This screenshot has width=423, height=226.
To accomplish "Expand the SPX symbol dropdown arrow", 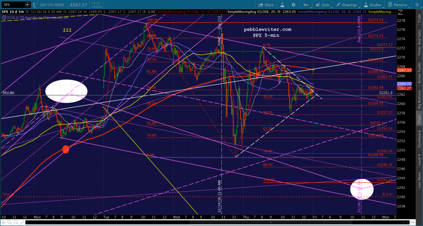I will tap(27, 5).
